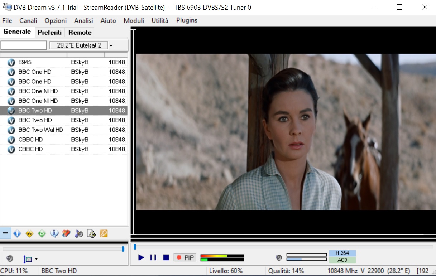436x276 pixels.
Task: Click the globe icon next to 6945
Action: (x=11, y=62)
